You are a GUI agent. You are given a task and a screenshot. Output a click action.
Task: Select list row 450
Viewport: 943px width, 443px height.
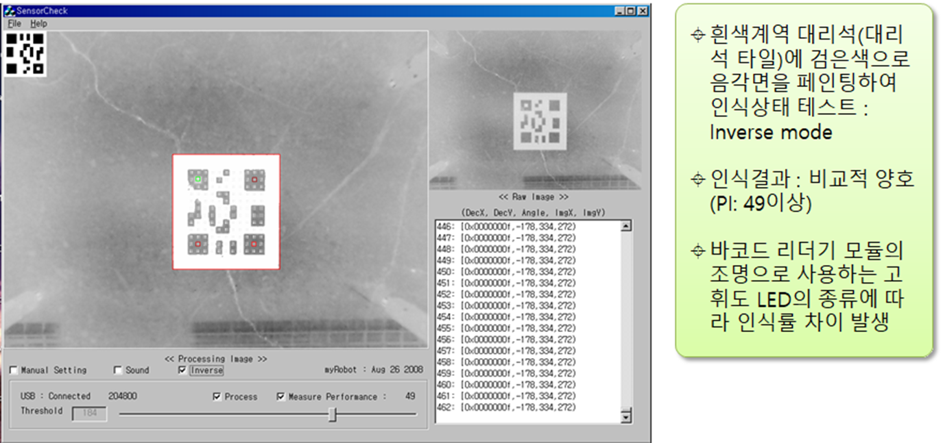[505, 272]
